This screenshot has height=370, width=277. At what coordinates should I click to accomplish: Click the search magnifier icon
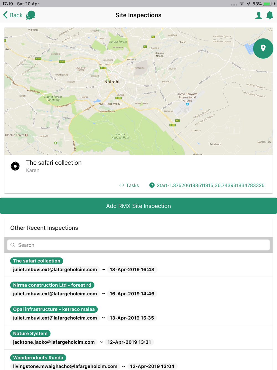(x=13, y=245)
